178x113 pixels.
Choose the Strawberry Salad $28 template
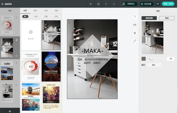31,67
